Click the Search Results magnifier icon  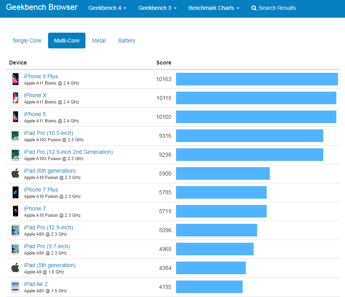254,8
